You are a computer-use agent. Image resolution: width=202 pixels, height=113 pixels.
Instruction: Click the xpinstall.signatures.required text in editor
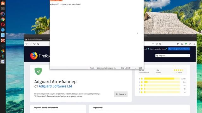click(x=65, y=4)
